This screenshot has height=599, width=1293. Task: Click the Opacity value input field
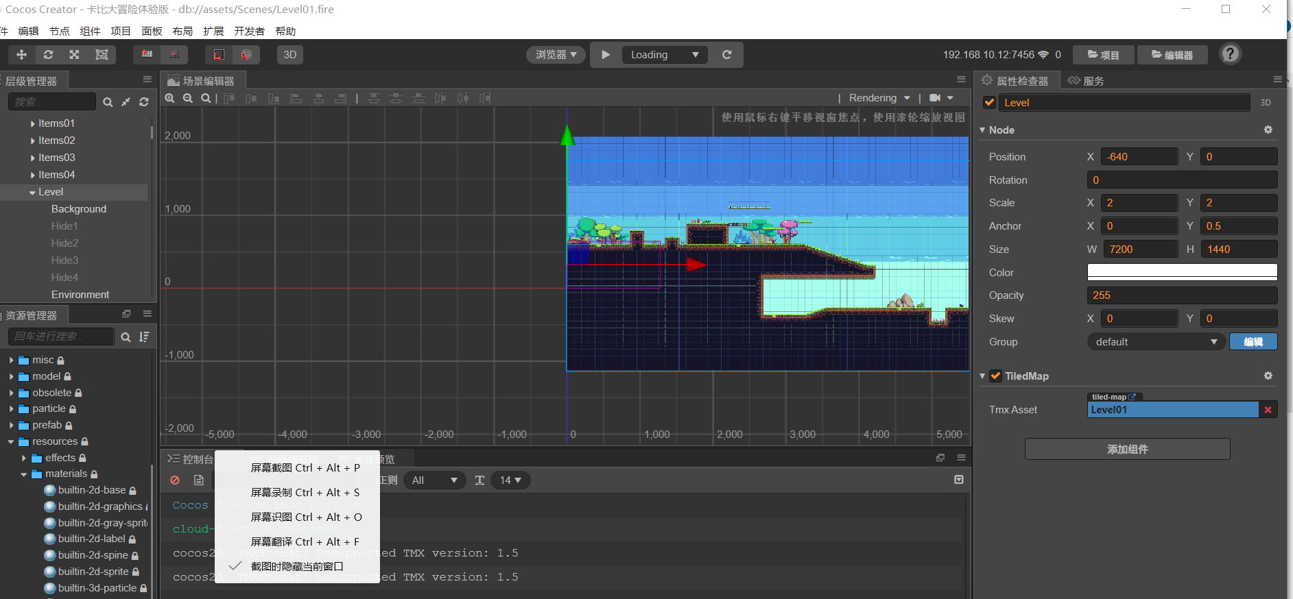coord(1182,295)
